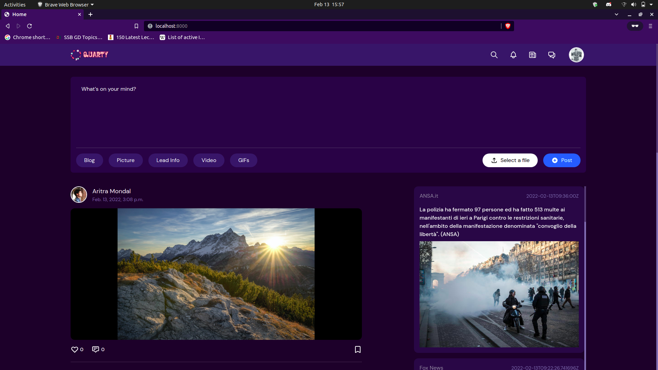The width and height of the screenshot is (658, 370).
Task: Bookmark Aritra Mondal's post
Action: pyautogui.click(x=357, y=349)
